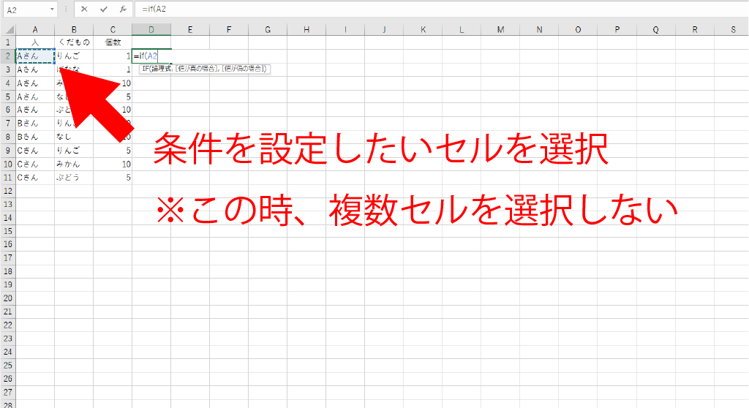The width and height of the screenshot is (749, 408).
Task: Open the Insert Function fx dialog
Action: point(123,10)
